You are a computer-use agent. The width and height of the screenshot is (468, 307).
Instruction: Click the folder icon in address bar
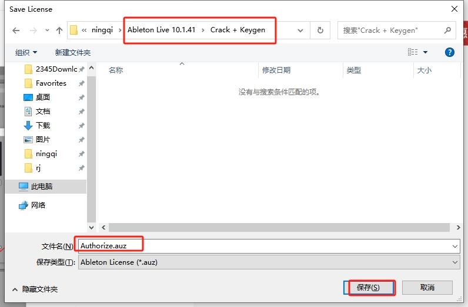tap(73, 30)
